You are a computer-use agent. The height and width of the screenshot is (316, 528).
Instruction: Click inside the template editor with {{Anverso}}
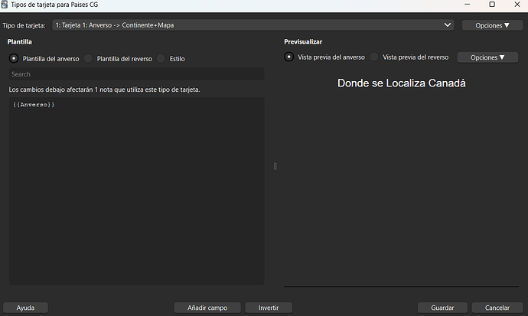(136, 191)
